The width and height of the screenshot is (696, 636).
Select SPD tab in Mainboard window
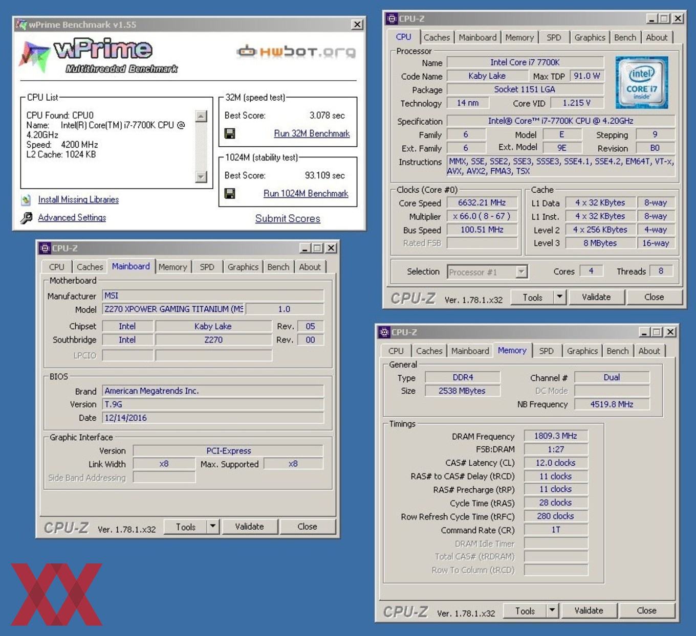tap(207, 267)
